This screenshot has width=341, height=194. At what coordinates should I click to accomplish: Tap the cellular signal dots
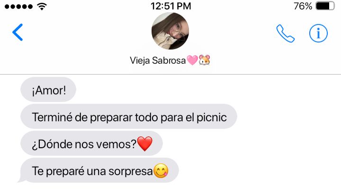(x=18, y=7)
